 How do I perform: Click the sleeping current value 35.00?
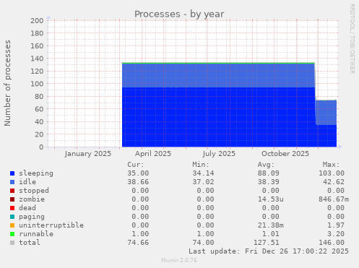(x=138, y=173)
